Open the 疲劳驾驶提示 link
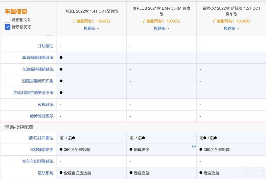Image resolution: width=266 pixels, height=179 pixels. point(42,116)
